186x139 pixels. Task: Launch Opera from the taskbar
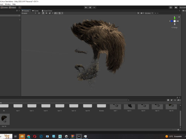click(x=35, y=136)
